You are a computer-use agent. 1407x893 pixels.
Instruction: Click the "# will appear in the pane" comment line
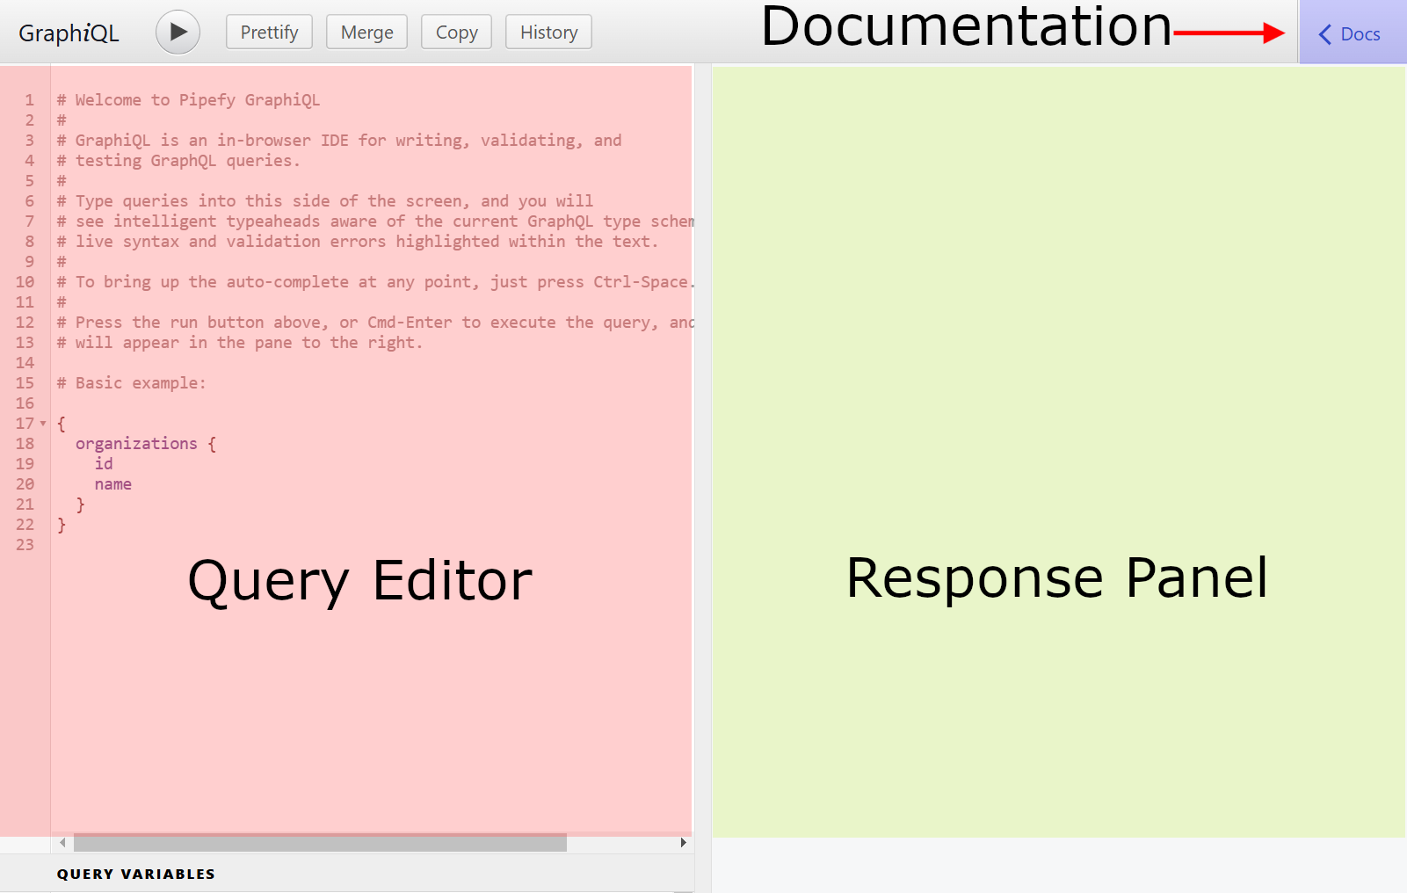240,343
